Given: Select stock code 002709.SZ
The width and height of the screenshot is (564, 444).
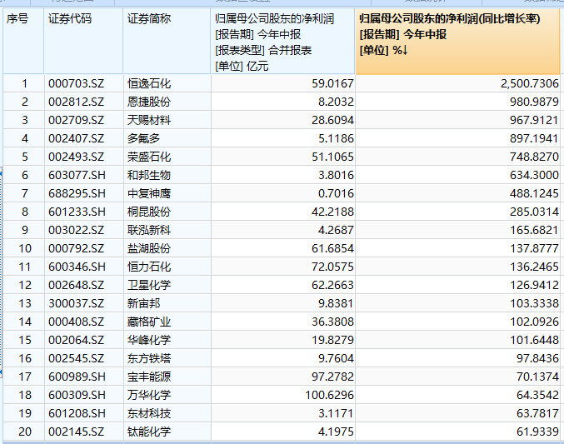Looking at the screenshot, I should click(83, 120).
